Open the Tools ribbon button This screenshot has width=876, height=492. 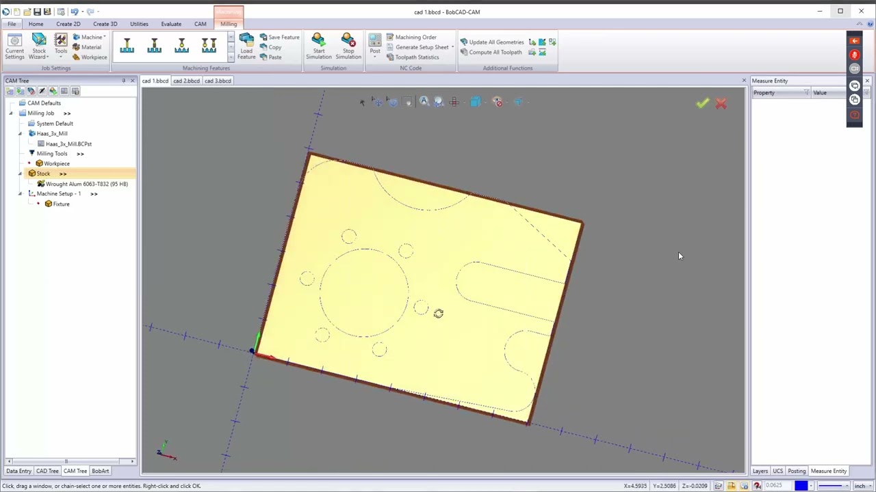tap(61, 46)
